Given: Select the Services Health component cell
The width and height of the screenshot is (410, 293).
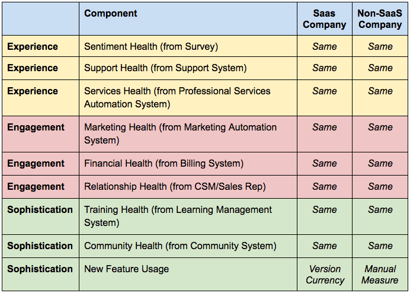Looking at the screenshot, I should (x=177, y=97).
